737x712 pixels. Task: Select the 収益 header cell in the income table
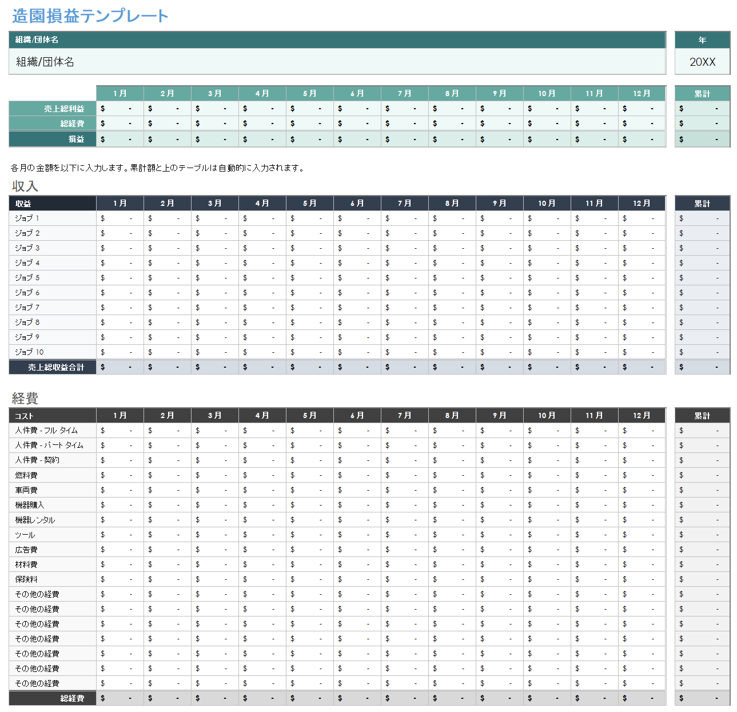tap(53, 204)
